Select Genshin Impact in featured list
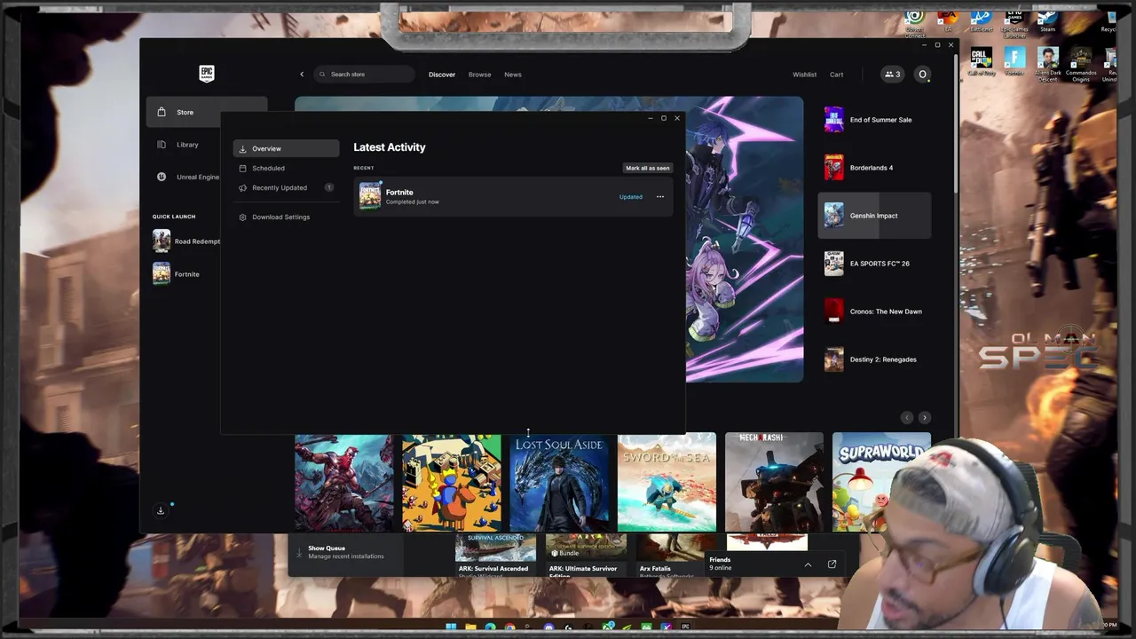Viewport: 1136px width, 639px height. [x=874, y=216]
